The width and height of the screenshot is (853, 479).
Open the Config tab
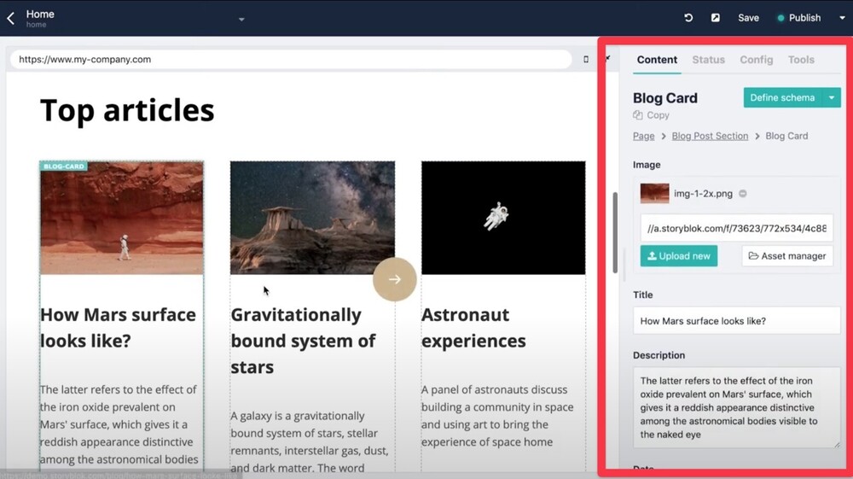click(x=756, y=60)
